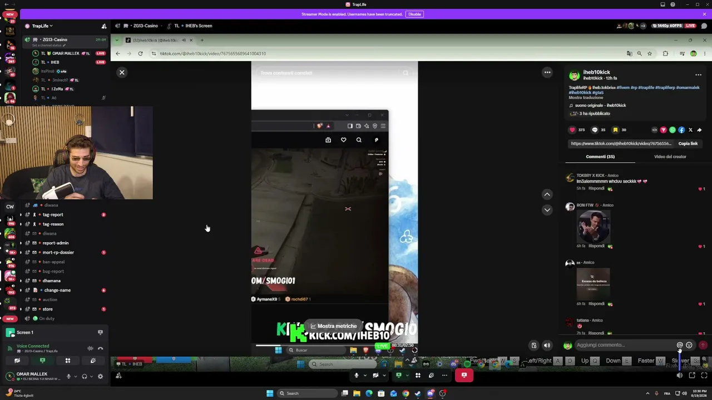Adjust stream volume speaker icon
Image resolution: width=712 pixels, height=400 pixels.
click(x=680, y=376)
